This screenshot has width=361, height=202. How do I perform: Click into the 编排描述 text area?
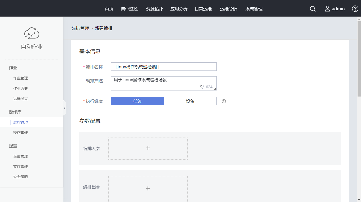coord(164,83)
